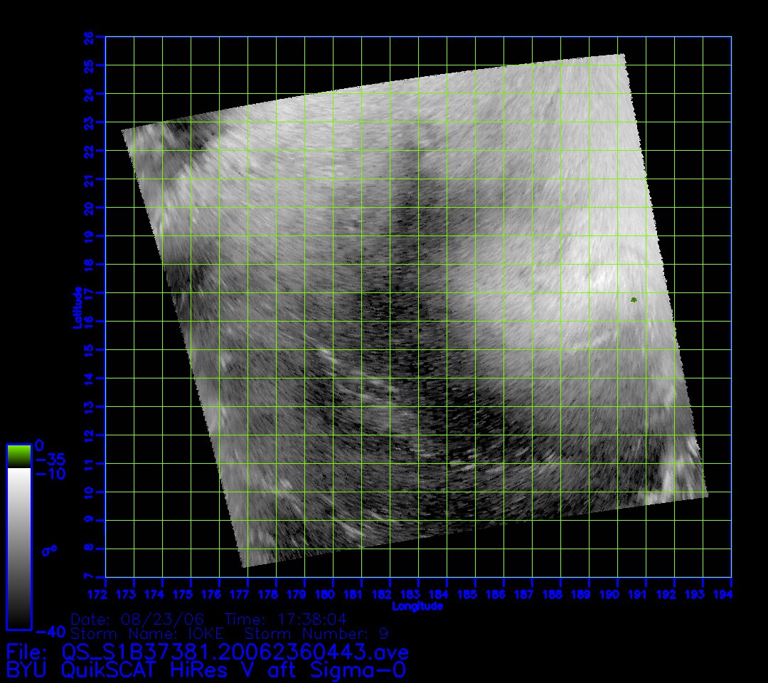Select the Latitude axis title

(x=76, y=307)
